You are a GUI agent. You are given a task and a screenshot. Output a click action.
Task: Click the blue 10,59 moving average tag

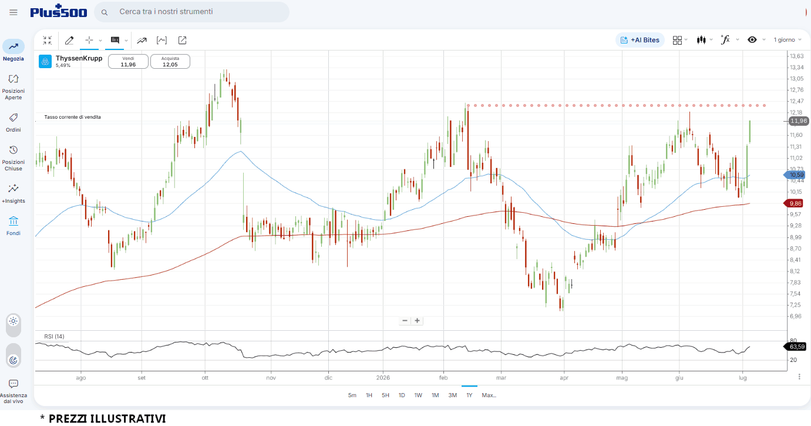(x=794, y=175)
